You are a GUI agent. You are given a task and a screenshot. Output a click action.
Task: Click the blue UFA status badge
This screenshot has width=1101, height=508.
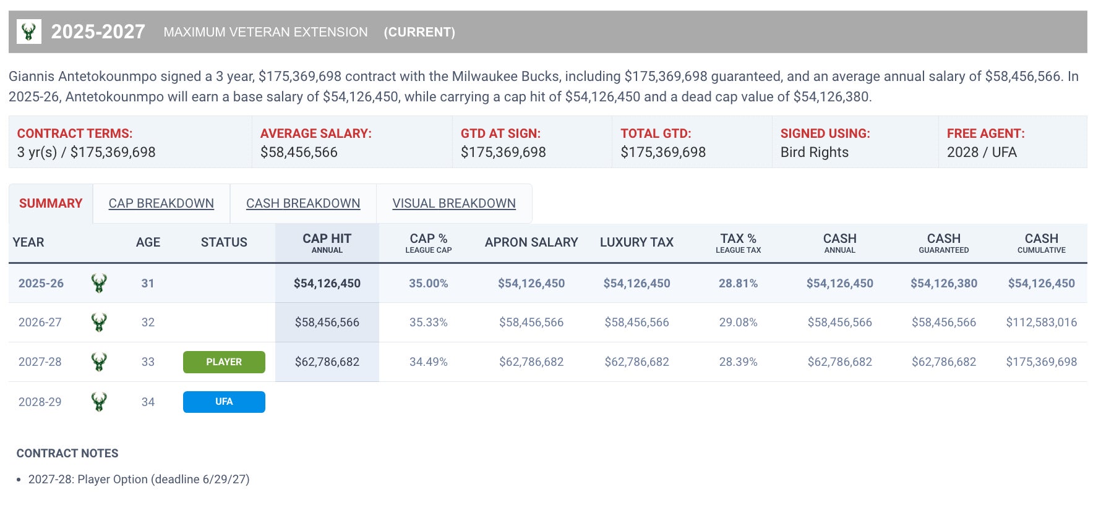pyautogui.click(x=224, y=402)
